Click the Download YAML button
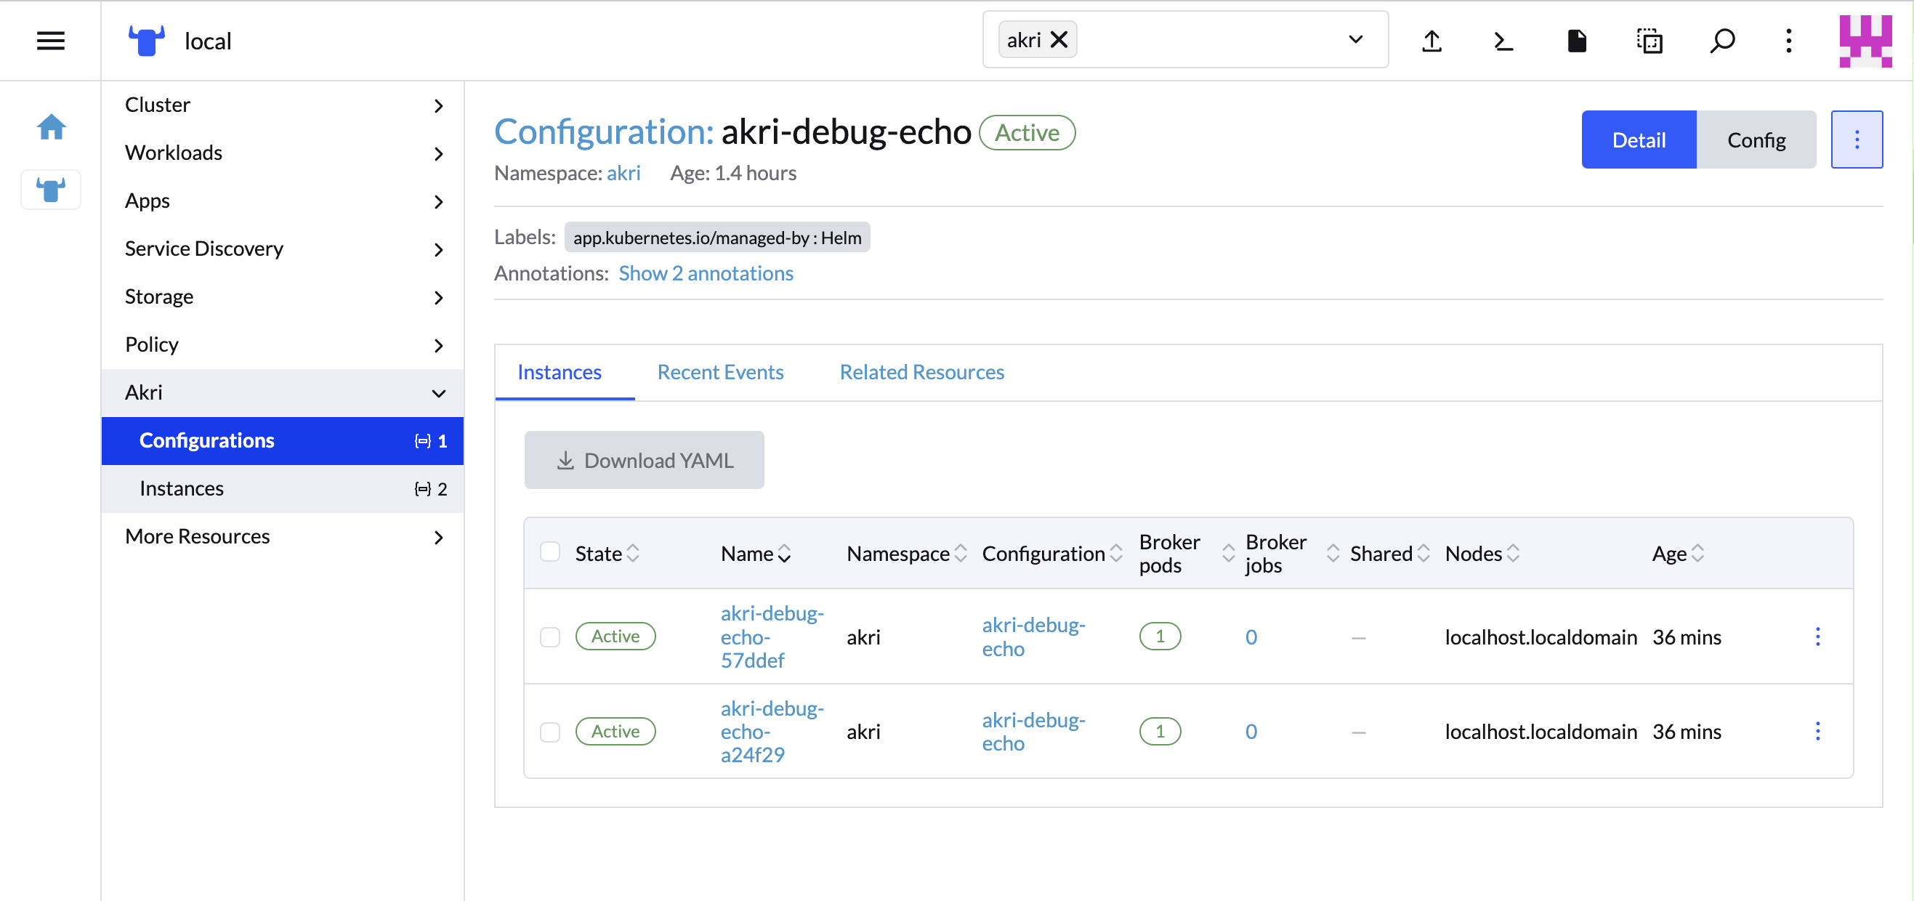 [x=643, y=460]
